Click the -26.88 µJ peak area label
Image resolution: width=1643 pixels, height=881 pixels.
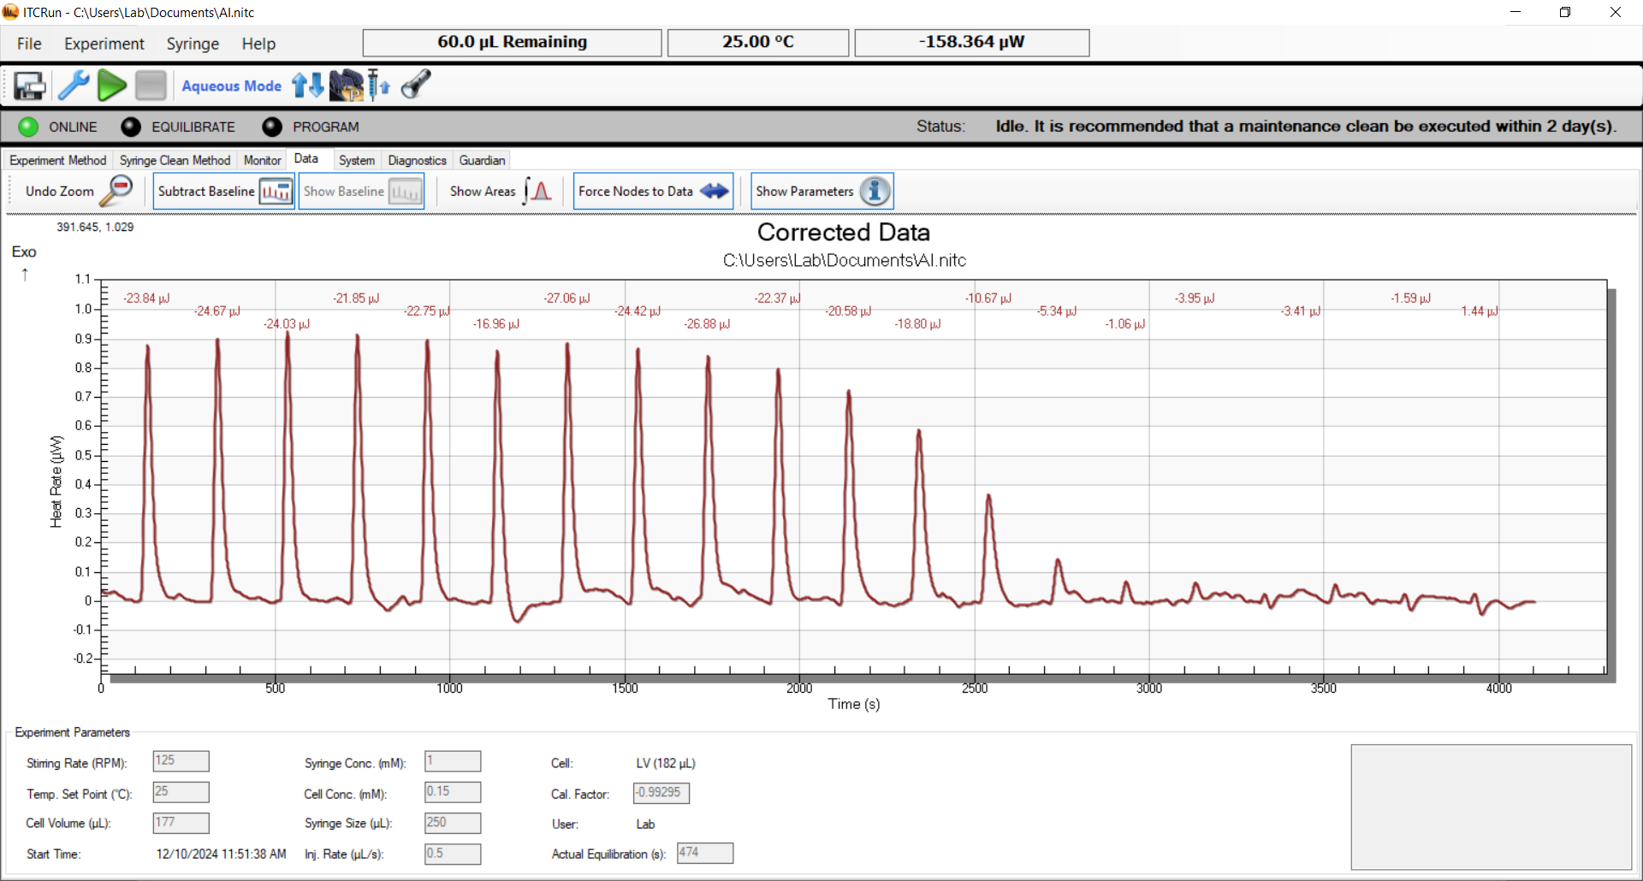tap(707, 324)
